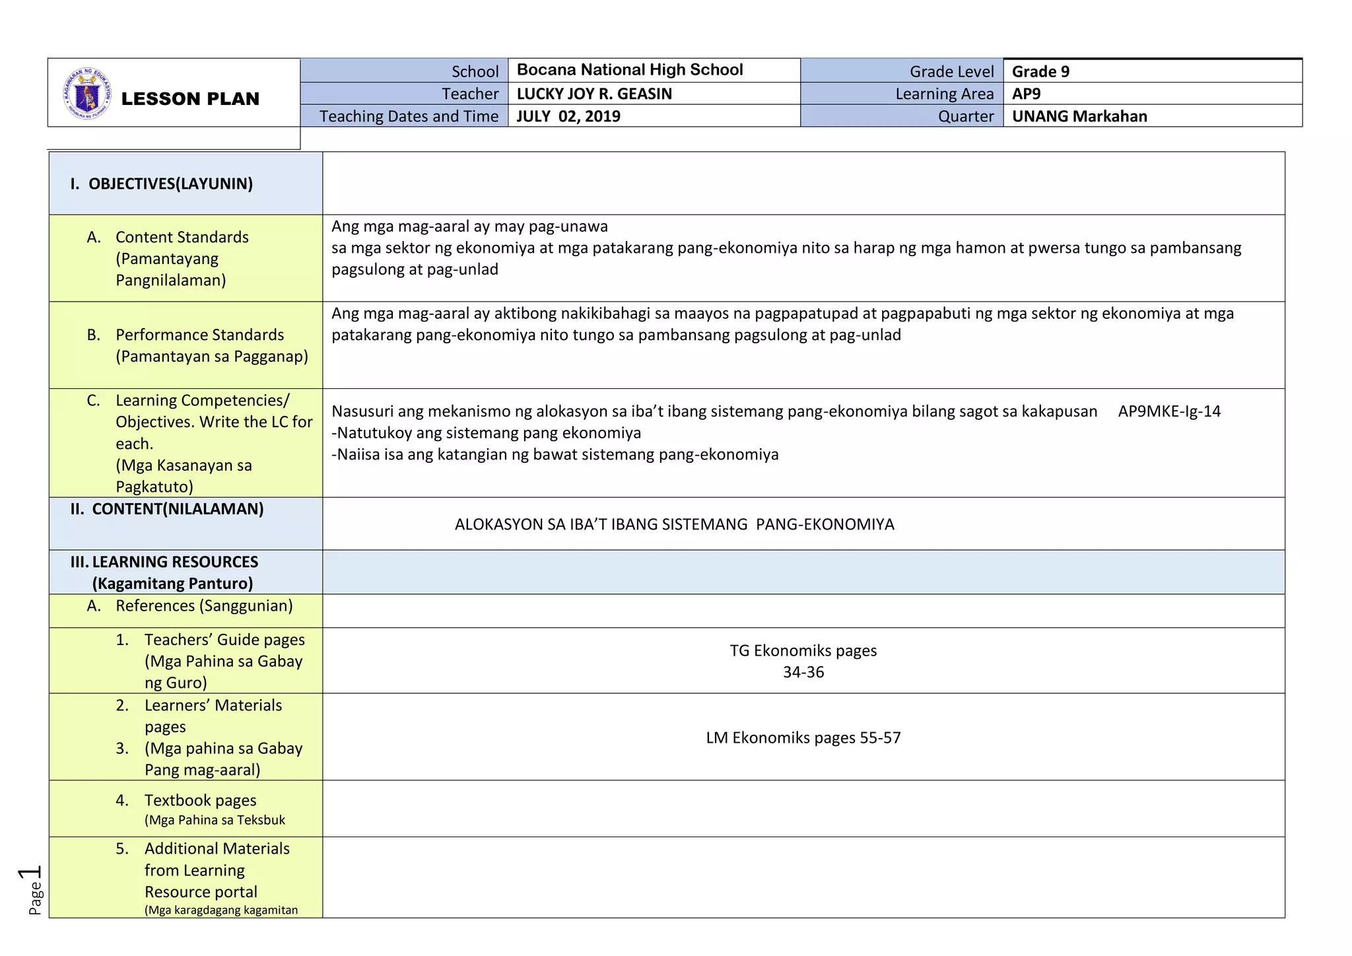Click the I. OBJECTIVES(LAYUNIN) header cell
Image resolution: width=1352 pixels, height=956 pixels.
[162, 184]
